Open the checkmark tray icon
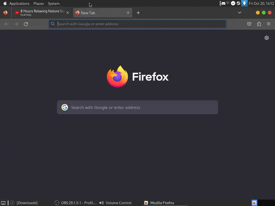Screen dimensions: 275x206 tap(233, 3)
